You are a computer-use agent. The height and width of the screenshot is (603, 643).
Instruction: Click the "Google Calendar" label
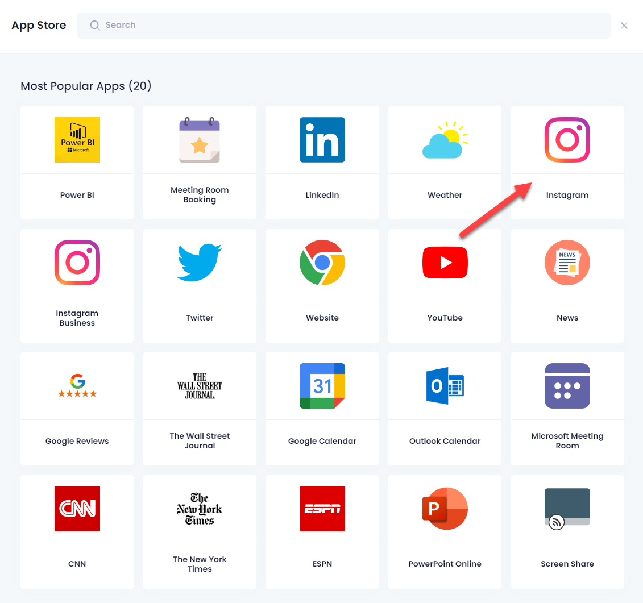point(322,441)
